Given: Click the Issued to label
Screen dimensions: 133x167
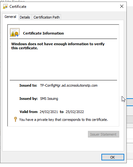Looking at the screenshot, I should (28, 85).
